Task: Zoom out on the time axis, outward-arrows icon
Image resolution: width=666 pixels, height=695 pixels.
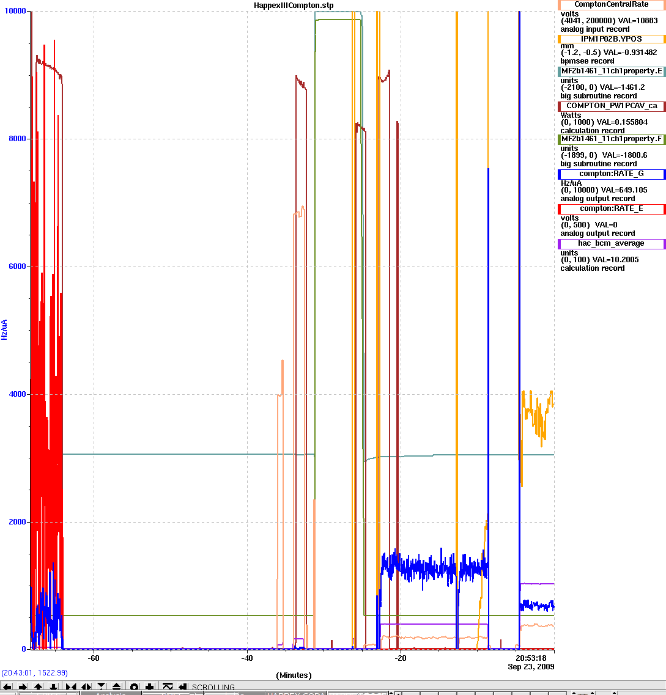Action: (86, 687)
